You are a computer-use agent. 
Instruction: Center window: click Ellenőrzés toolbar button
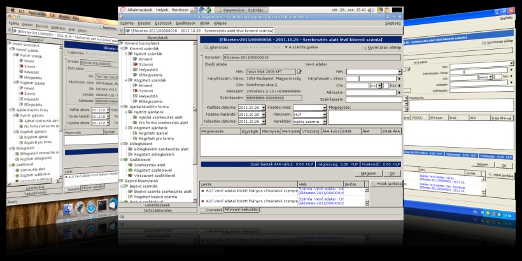(x=216, y=48)
